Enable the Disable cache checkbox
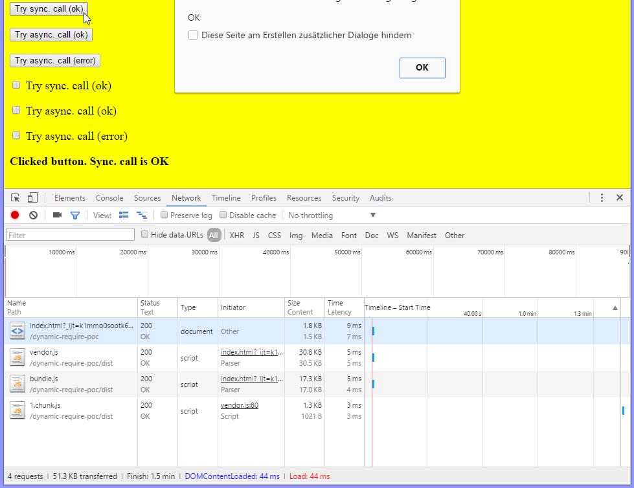Viewport: 634px width, 488px height. (x=223, y=215)
